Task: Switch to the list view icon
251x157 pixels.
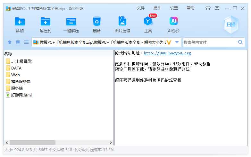Action: [x=26, y=42]
